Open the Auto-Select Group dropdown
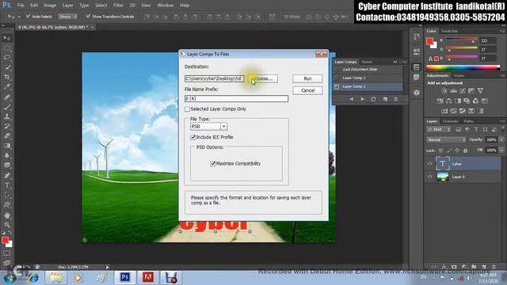This screenshot has height=285, width=507. click(x=67, y=16)
